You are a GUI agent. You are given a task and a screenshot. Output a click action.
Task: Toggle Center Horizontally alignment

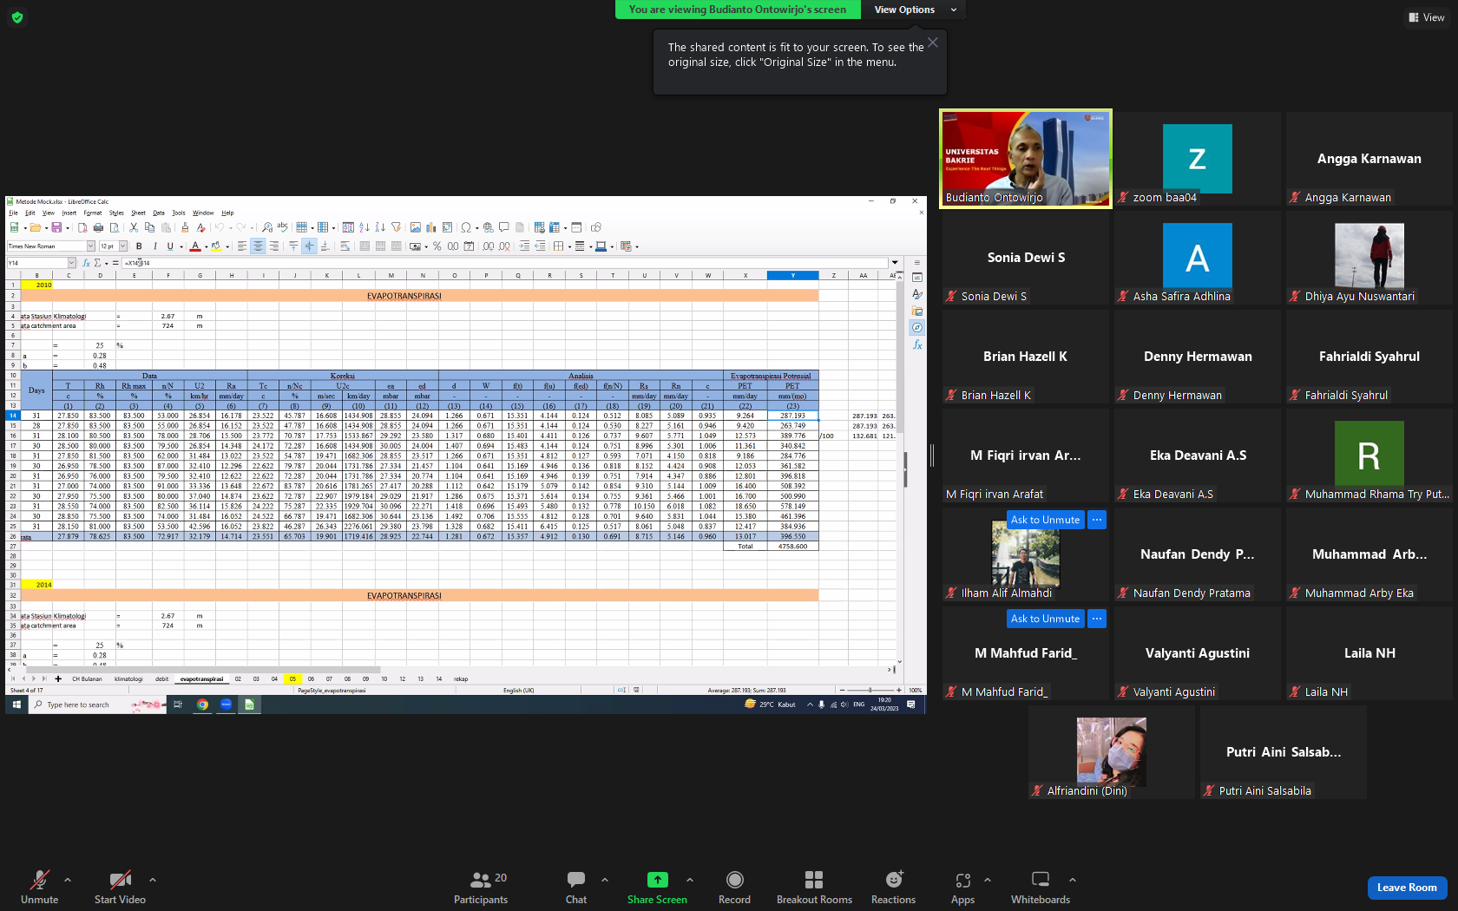258,246
